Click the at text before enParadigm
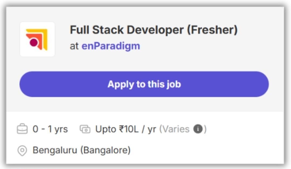The height and width of the screenshot is (169, 291). 74,46
